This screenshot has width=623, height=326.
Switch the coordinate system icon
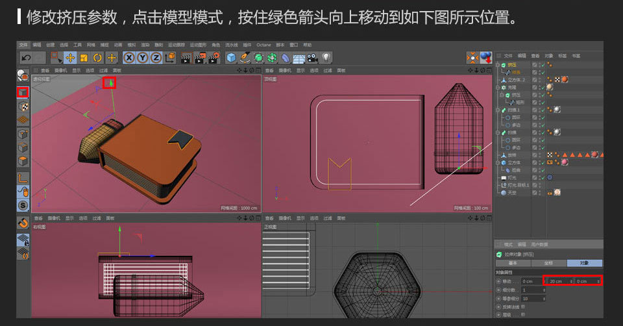coord(170,58)
